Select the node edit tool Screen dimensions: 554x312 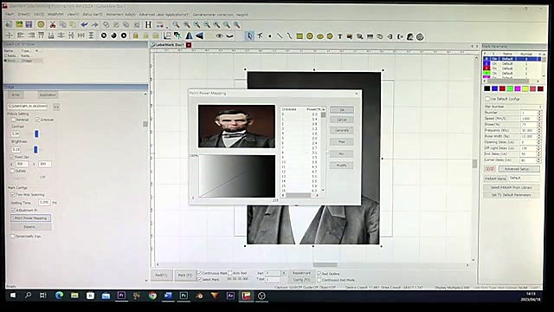tap(260, 36)
